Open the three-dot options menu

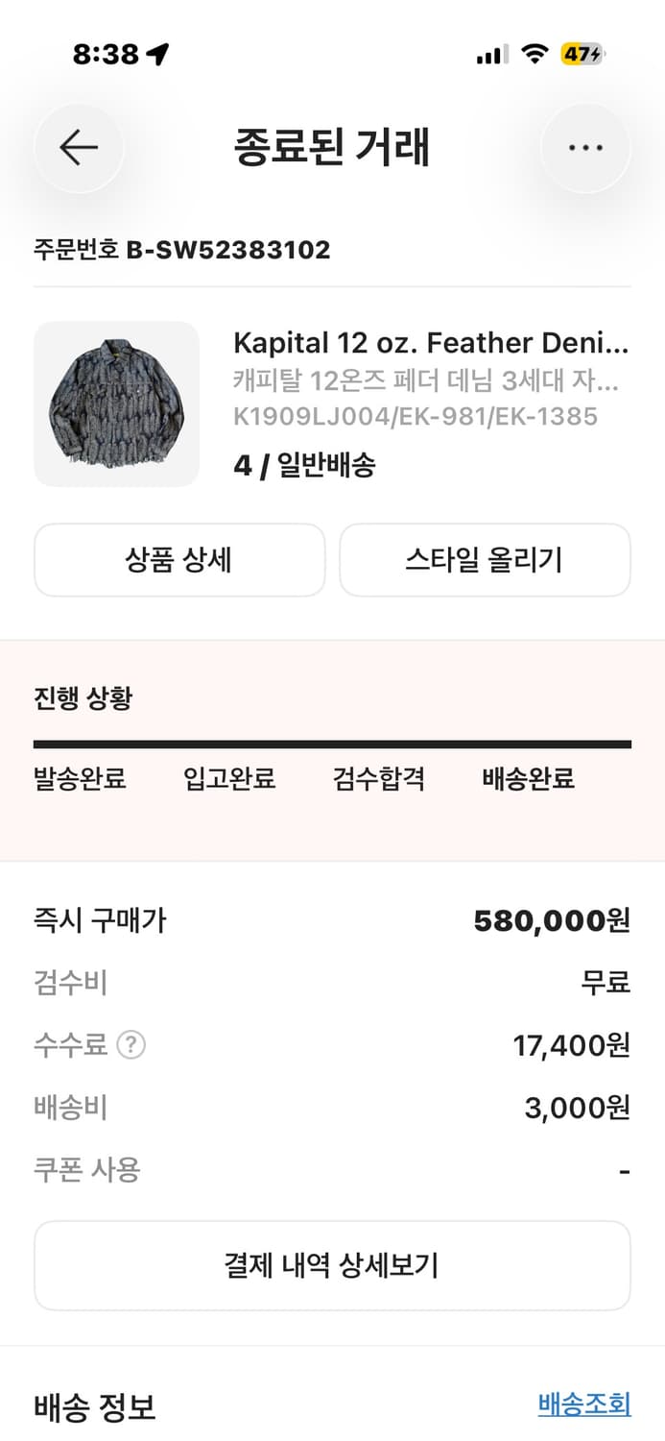coord(585,148)
